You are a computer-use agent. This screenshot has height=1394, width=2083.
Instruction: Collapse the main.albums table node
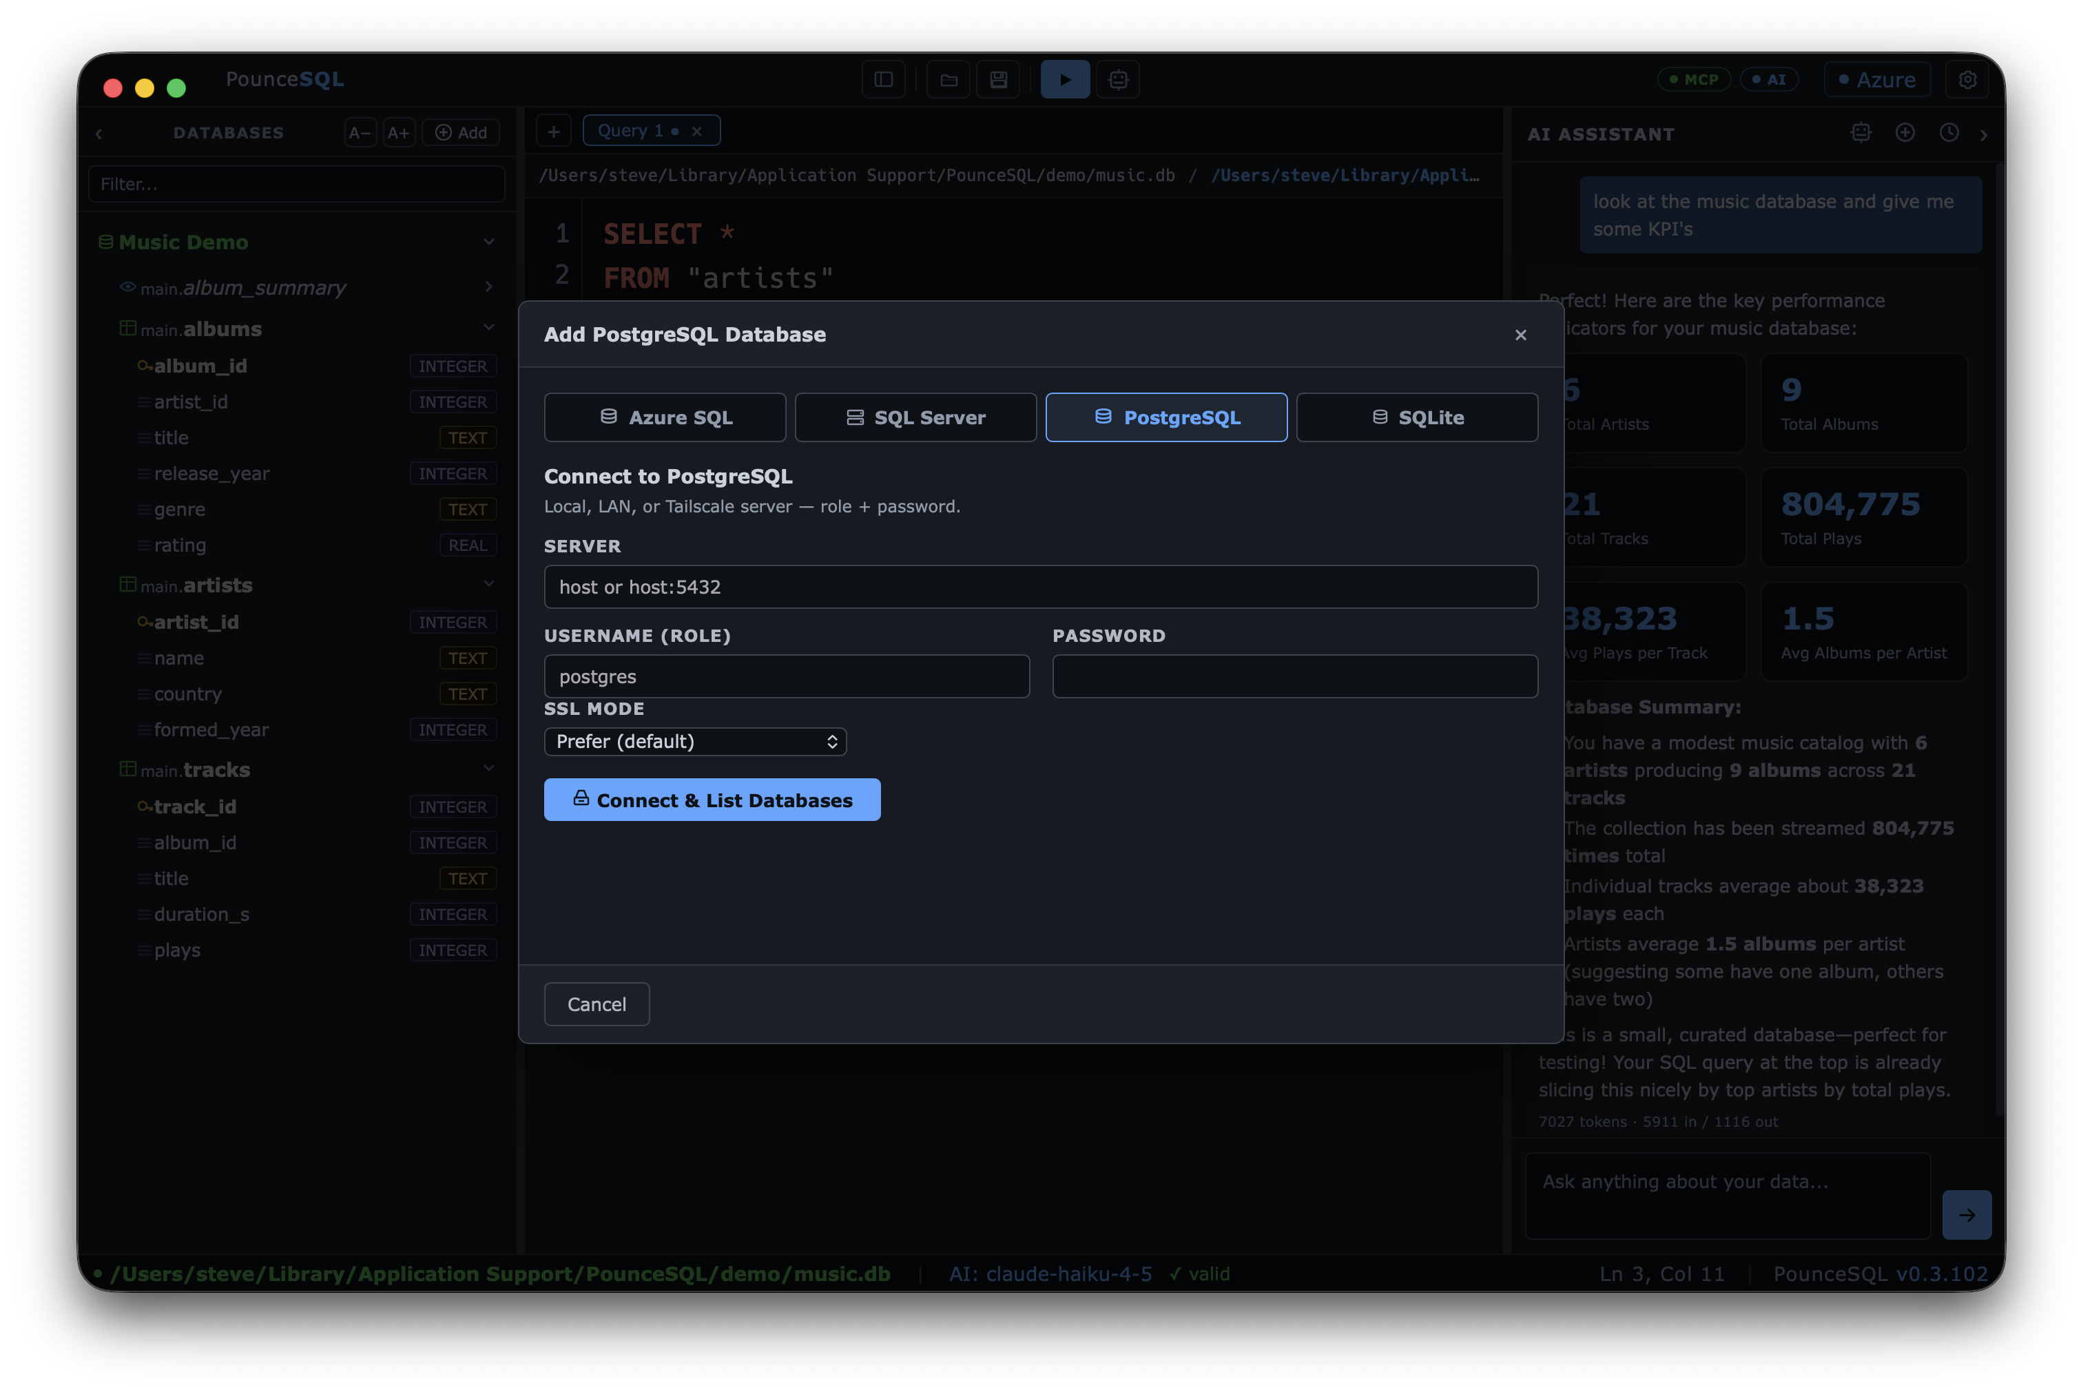click(488, 328)
